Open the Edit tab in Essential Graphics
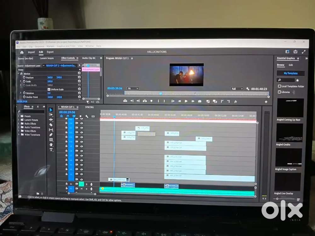 tap(291, 65)
